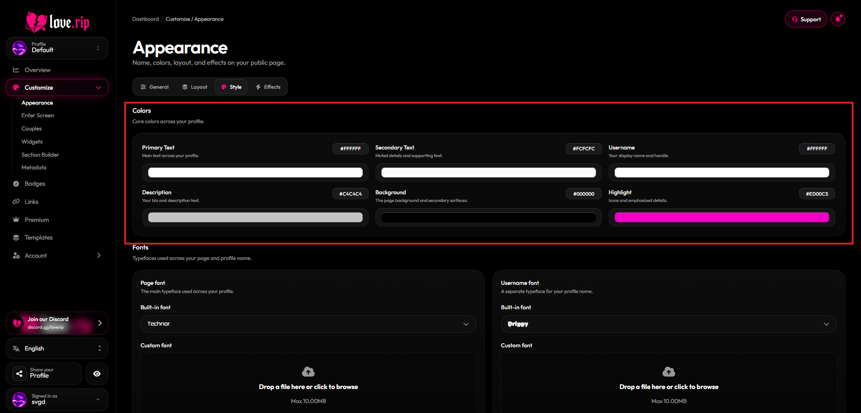Click Username font upload drop zone
861x413 pixels.
click(669, 383)
